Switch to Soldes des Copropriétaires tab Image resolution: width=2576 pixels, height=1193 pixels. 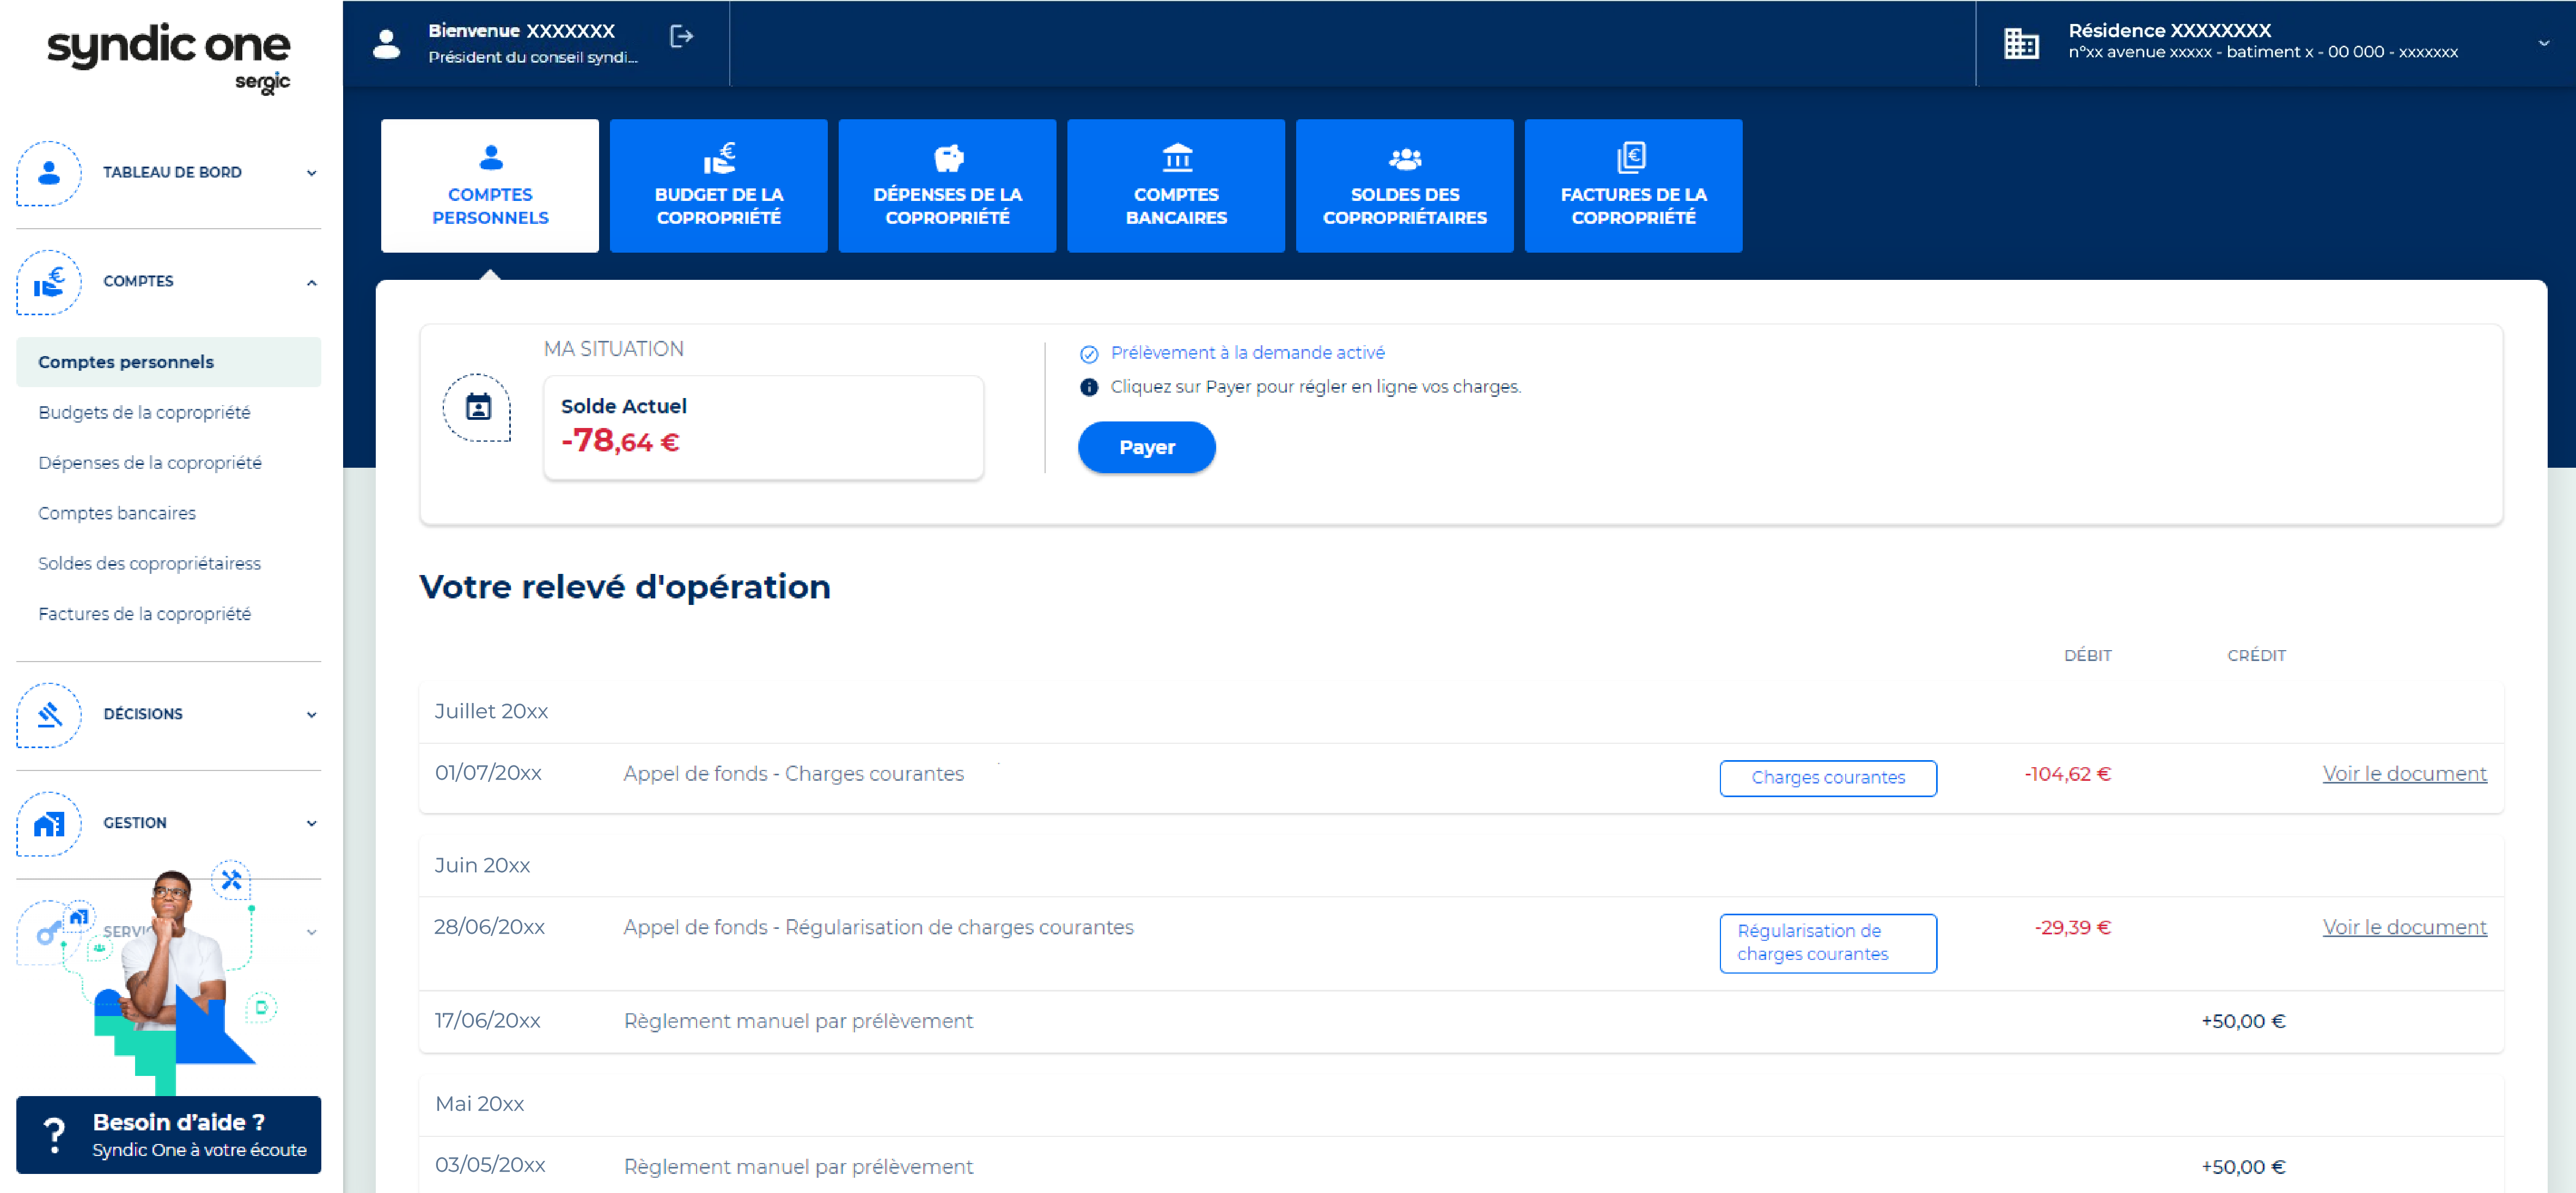[x=1405, y=186]
